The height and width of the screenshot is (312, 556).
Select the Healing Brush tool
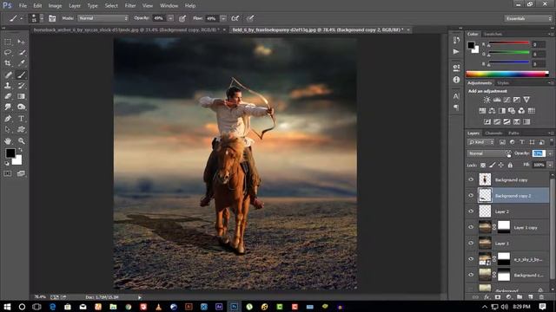[8, 75]
